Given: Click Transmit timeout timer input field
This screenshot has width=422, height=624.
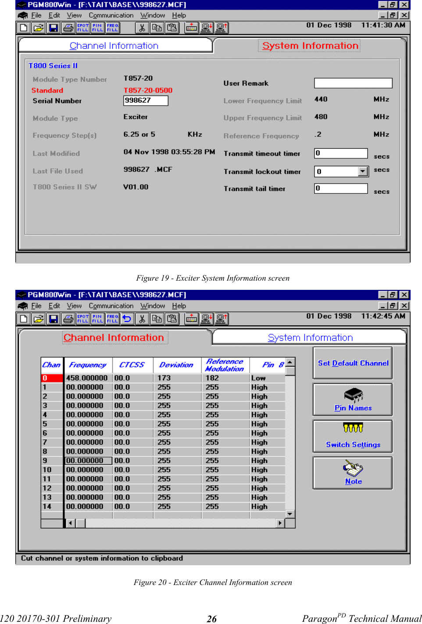Looking at the screenshot, I should click(x=341, y=153).
